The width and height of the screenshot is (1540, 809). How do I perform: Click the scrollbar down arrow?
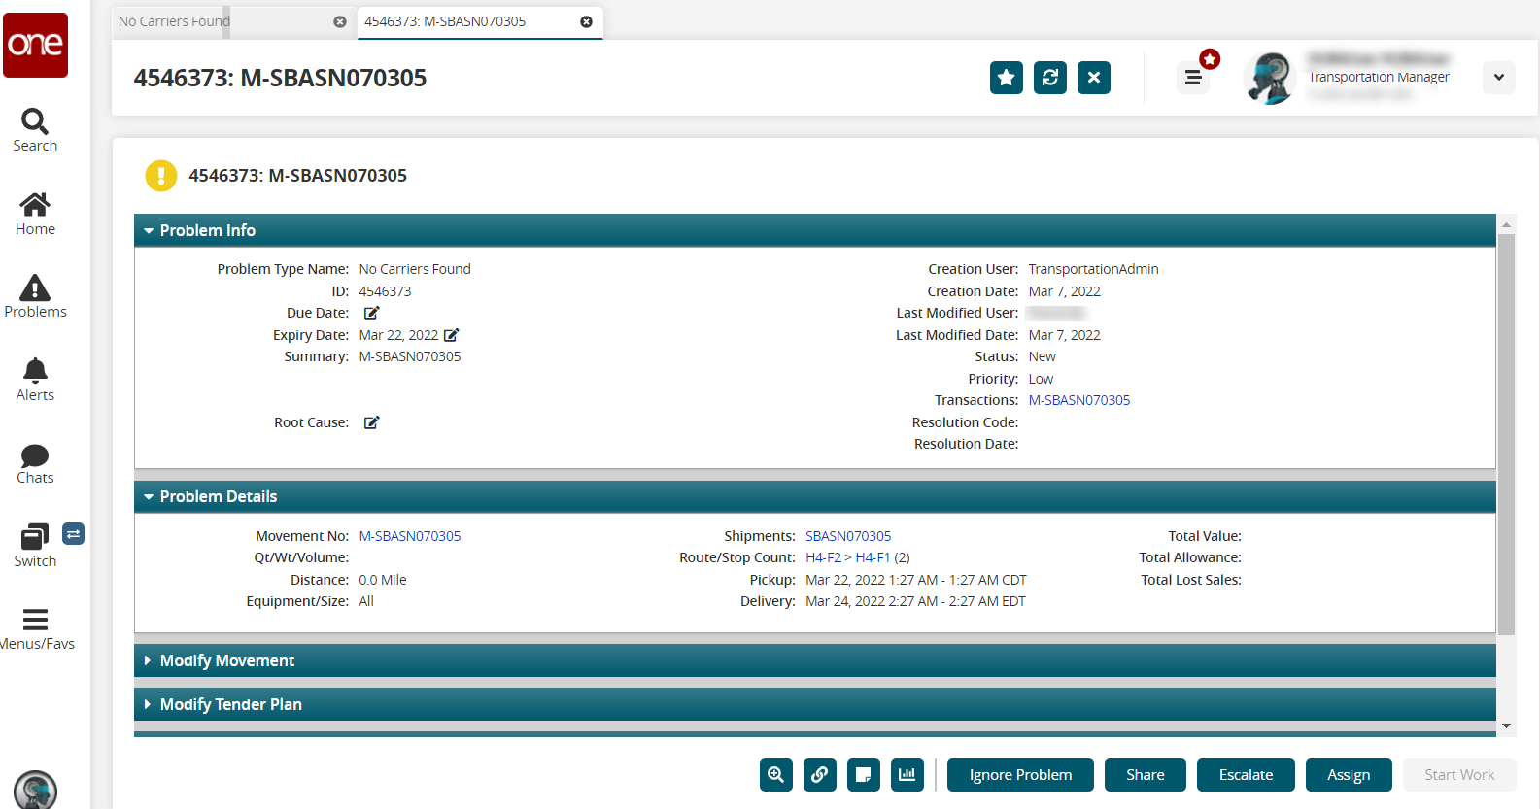pyautogui.click(x=1507, y=725)
